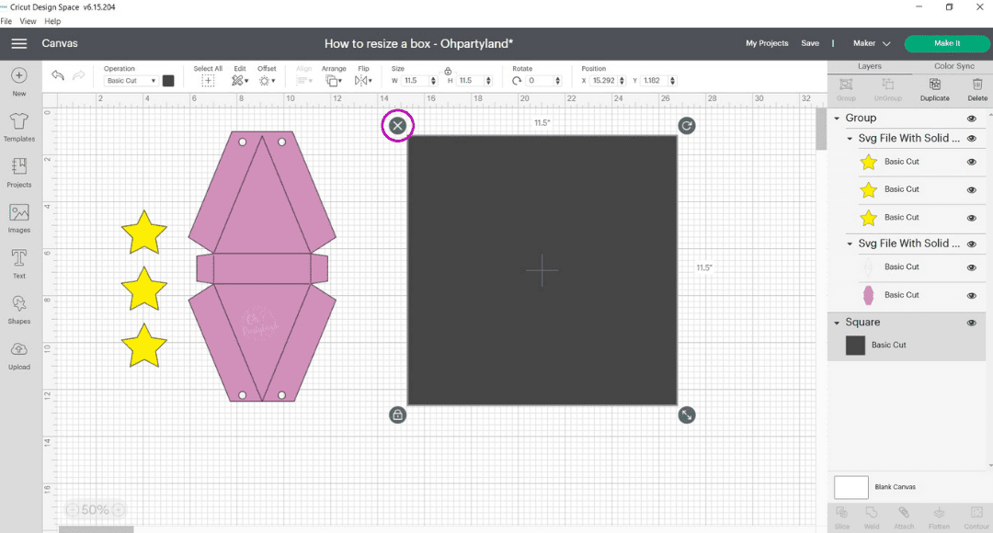Click the Flatten tool
This screenshot has height=533, width=993.
(939, 517)
